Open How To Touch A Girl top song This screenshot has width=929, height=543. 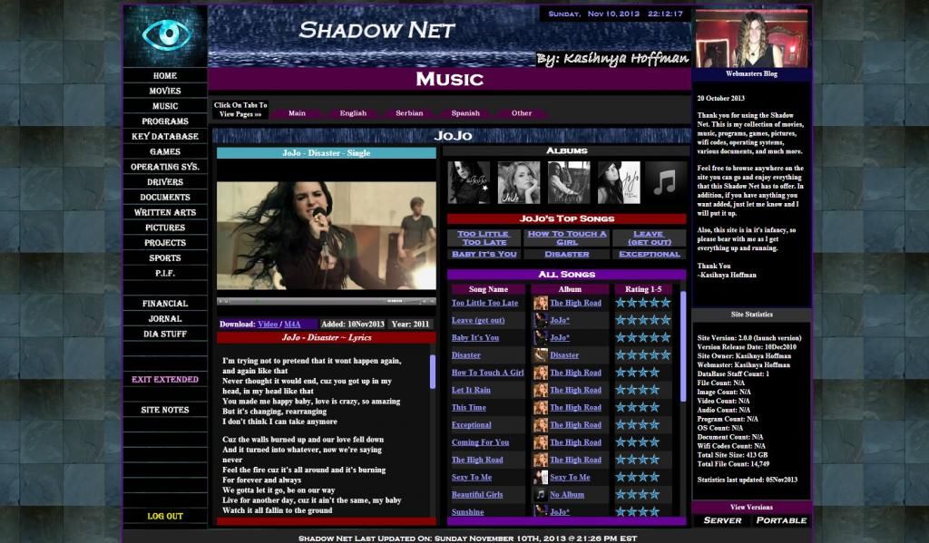coord(567,238)
